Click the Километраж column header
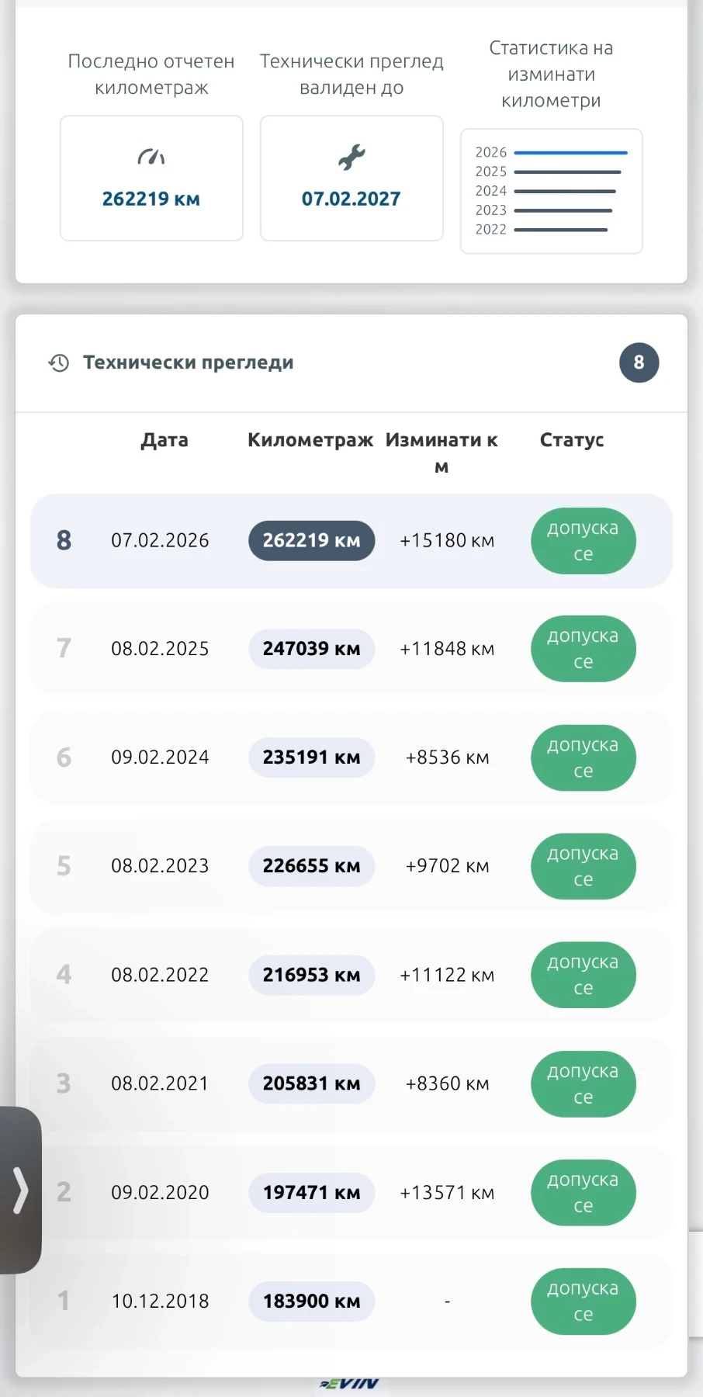This screenshot has width=703, height=1397. [x=310, y=440]
